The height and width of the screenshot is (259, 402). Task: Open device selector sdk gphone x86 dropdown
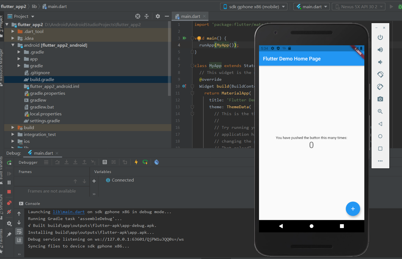pyautogui.click(x=254, y=7)
